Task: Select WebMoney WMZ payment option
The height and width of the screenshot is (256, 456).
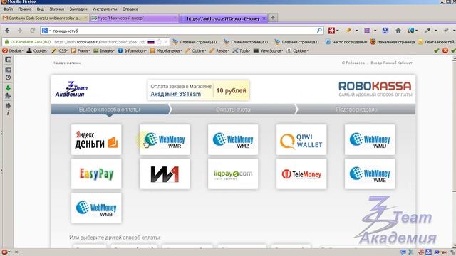Action: (x=233, y=139)
